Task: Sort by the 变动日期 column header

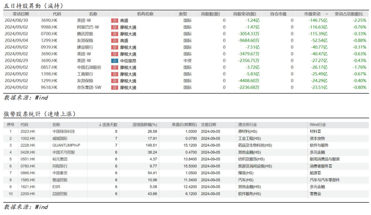Action: click(21, 14)
